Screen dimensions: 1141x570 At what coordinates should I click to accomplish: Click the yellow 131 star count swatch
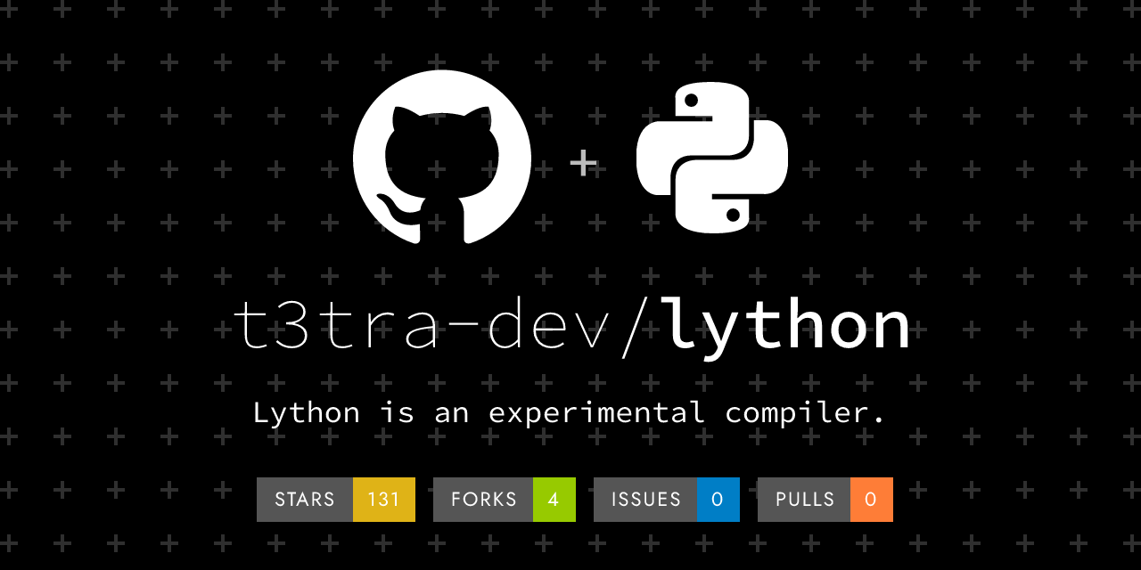(383, 500)
